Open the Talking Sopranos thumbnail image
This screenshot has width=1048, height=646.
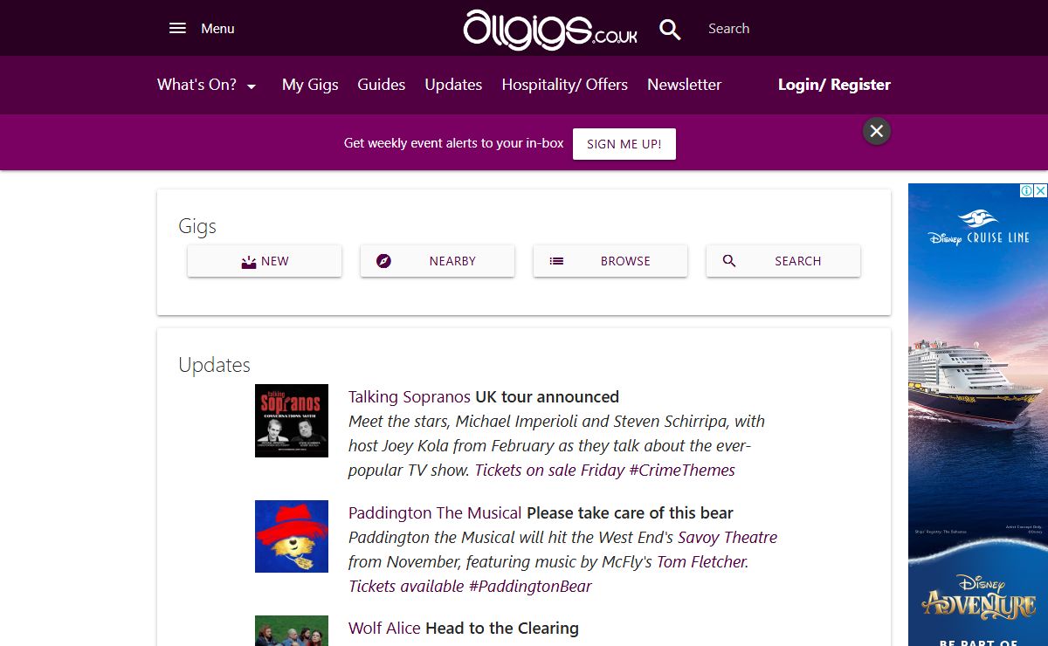tap(292, 421)
